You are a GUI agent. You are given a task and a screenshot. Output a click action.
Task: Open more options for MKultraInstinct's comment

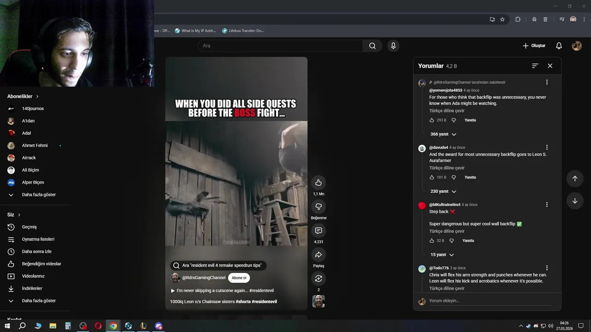click(547, 204)
